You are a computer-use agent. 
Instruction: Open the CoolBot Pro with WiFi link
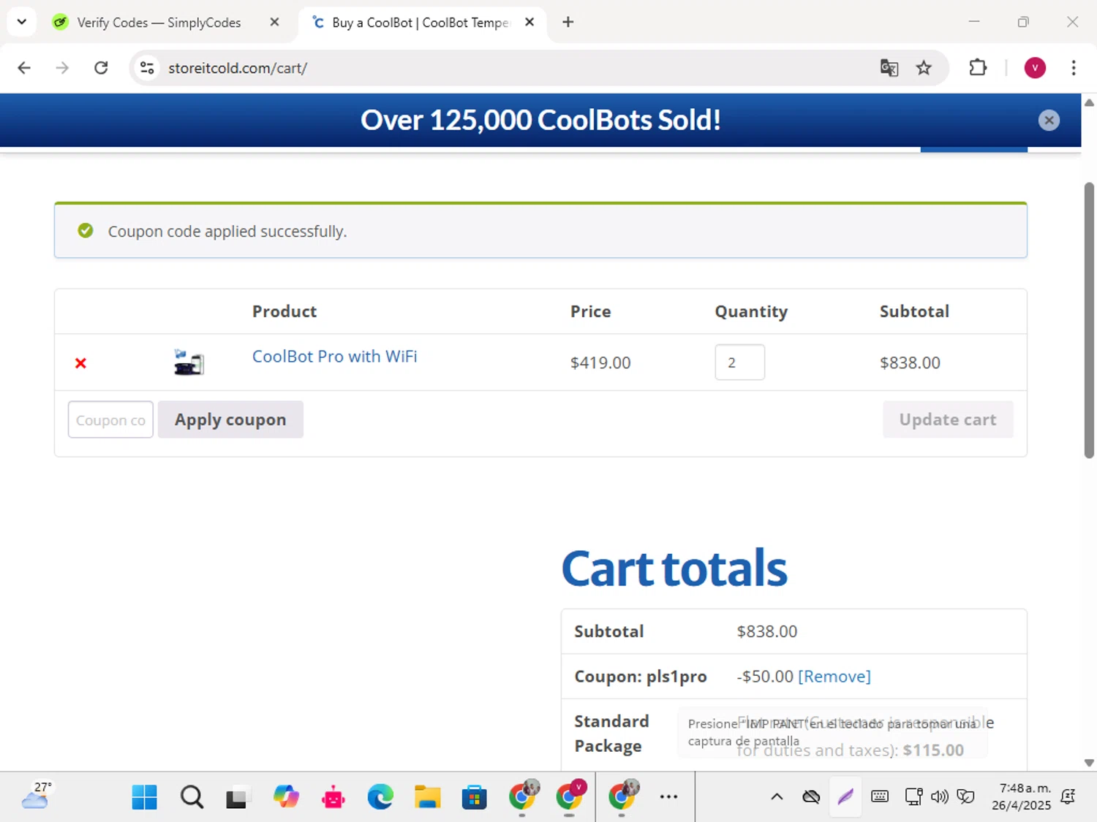[x=334, y=357]
